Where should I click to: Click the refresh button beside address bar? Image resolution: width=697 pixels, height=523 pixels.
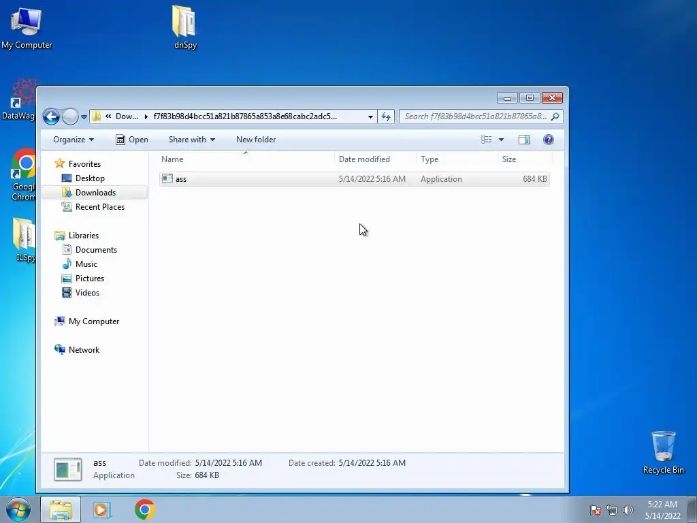386,116
